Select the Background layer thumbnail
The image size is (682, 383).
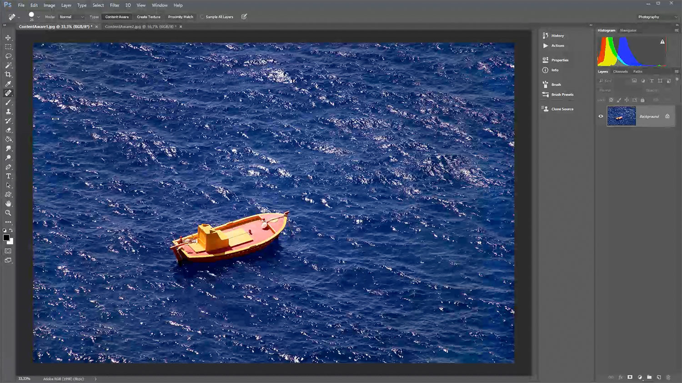(621, 116)
